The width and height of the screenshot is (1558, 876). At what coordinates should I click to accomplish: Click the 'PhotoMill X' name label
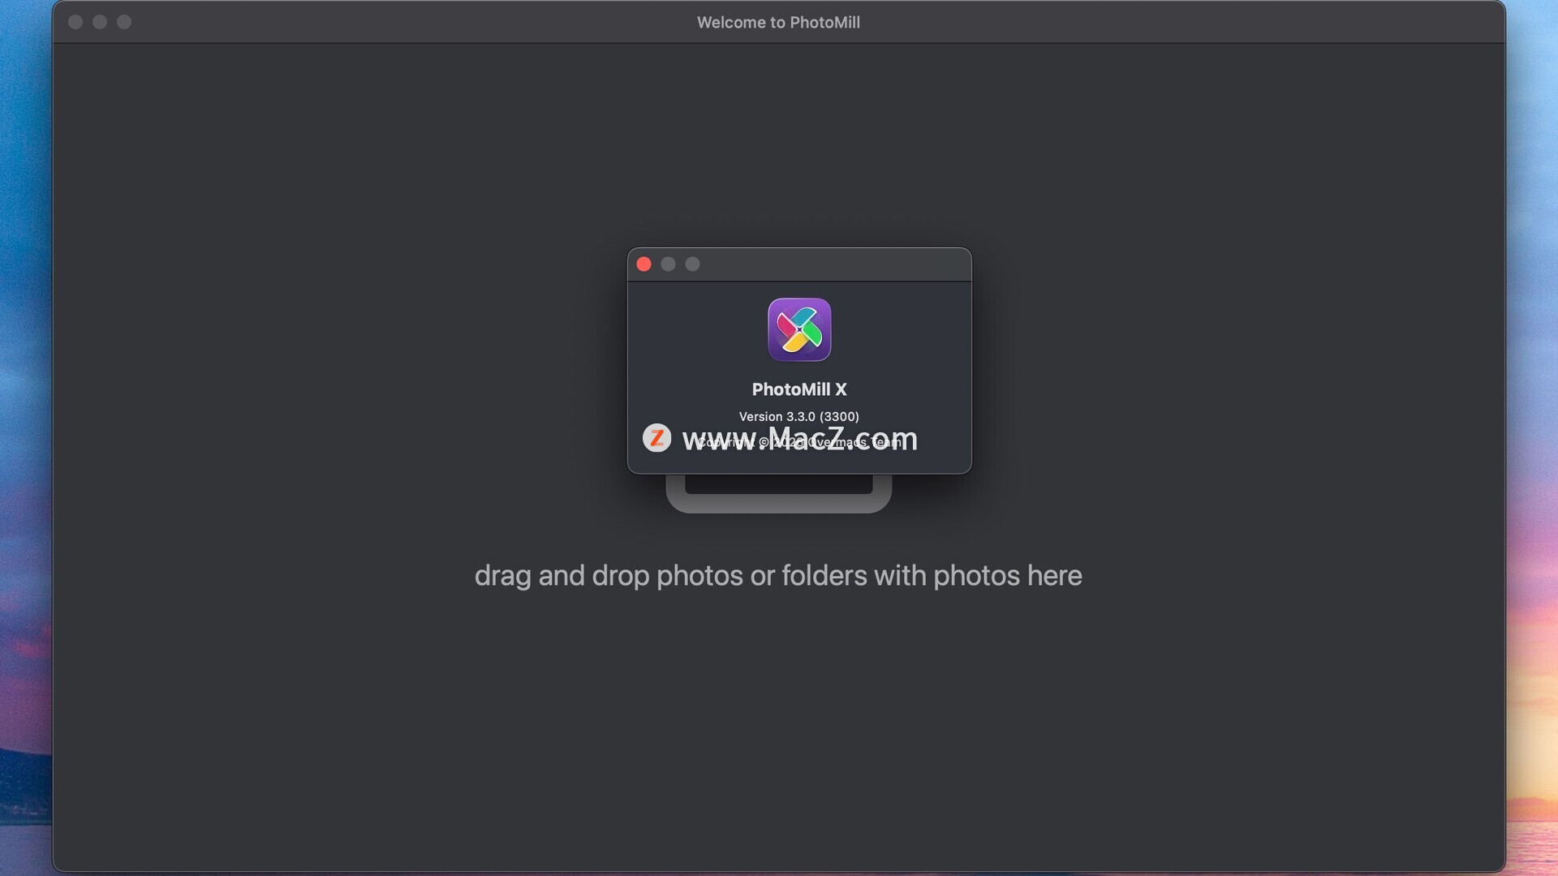pos(799,389)
